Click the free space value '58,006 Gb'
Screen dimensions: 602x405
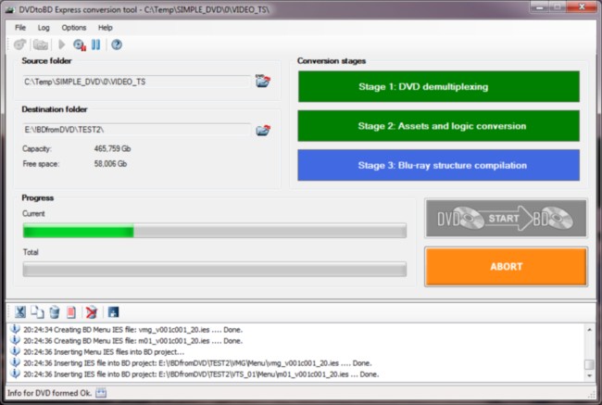click(x=110, y=164)
